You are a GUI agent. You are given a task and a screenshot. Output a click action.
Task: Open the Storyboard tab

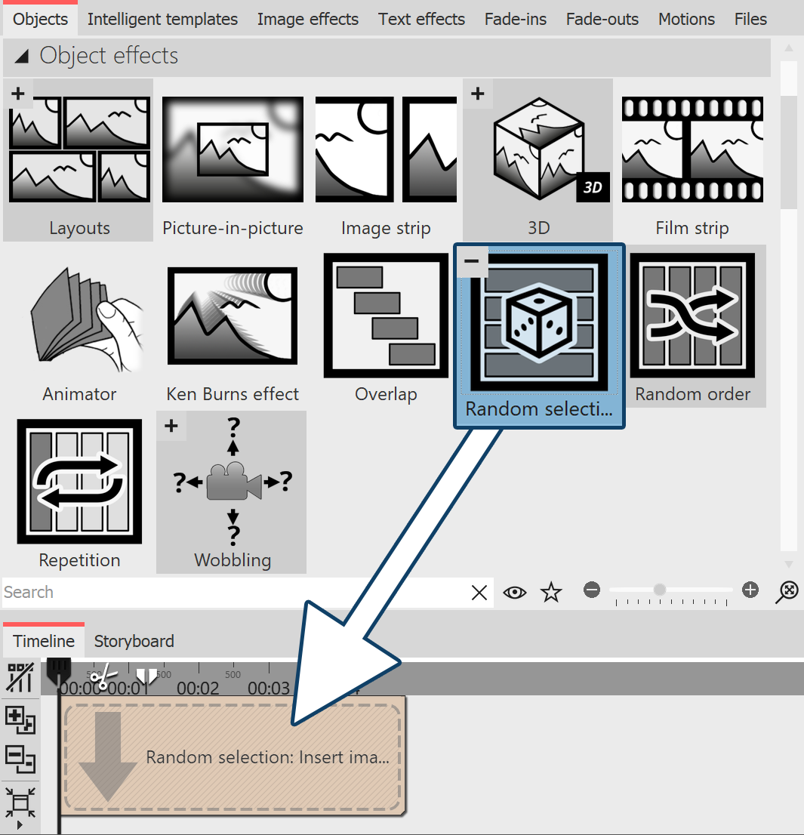(134, 641)
